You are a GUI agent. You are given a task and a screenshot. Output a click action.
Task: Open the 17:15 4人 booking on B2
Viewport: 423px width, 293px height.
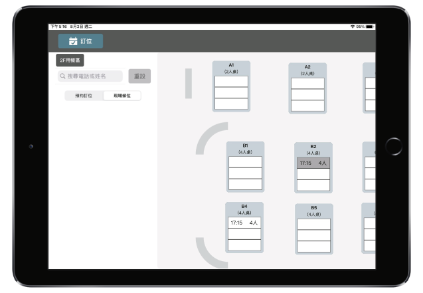coord(313,163)
